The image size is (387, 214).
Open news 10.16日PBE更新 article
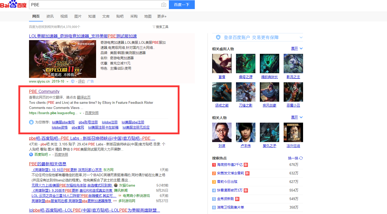(67, 170)
